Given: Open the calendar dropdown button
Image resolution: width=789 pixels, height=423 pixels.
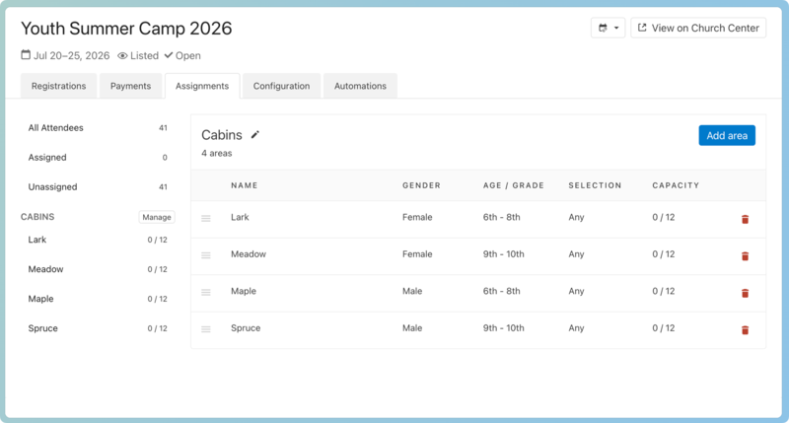Looking at the screenshot, I should click(x=608, y=28).
